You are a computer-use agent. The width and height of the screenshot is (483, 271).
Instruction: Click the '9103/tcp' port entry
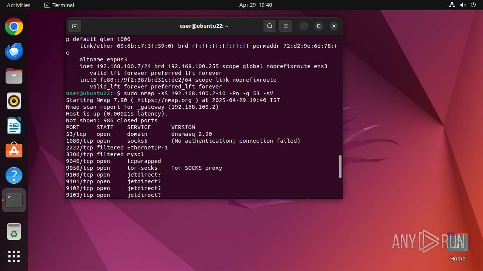pos(80,195)
